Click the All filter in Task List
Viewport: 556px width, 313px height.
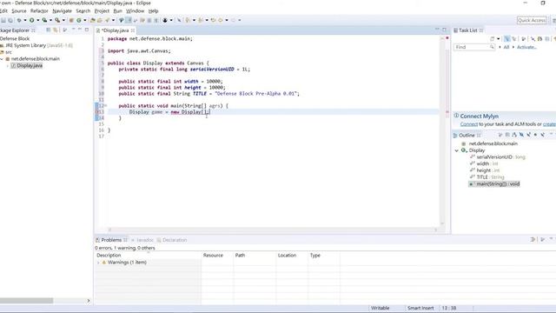(x=506, y=47)
